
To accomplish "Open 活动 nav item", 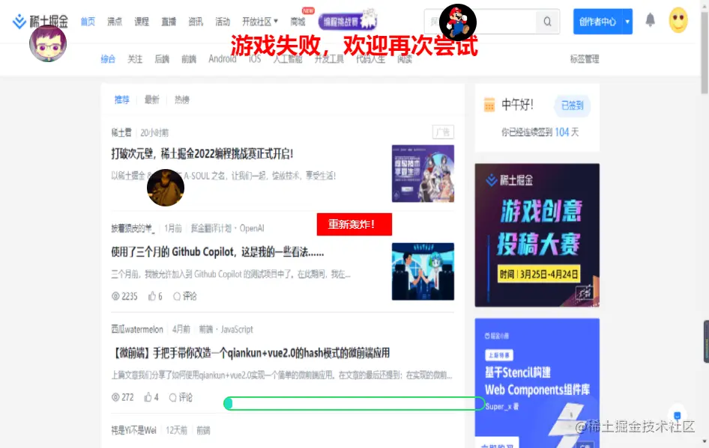I will click(223, 22).
